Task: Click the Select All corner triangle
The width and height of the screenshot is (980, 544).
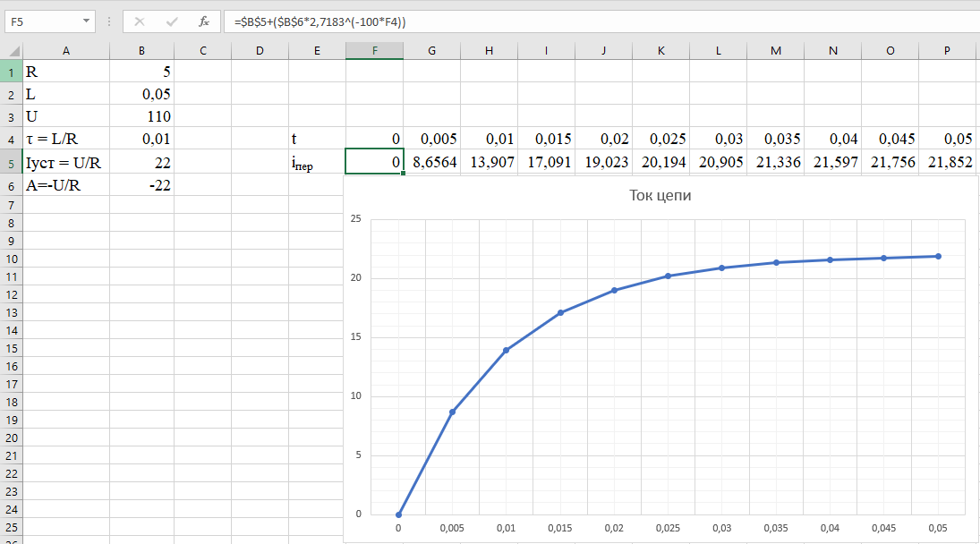Action: pos(12,51)
